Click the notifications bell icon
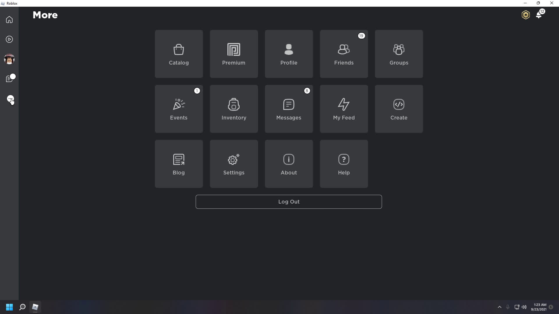Screen dimensions: 559x314 tap(539, 15)
